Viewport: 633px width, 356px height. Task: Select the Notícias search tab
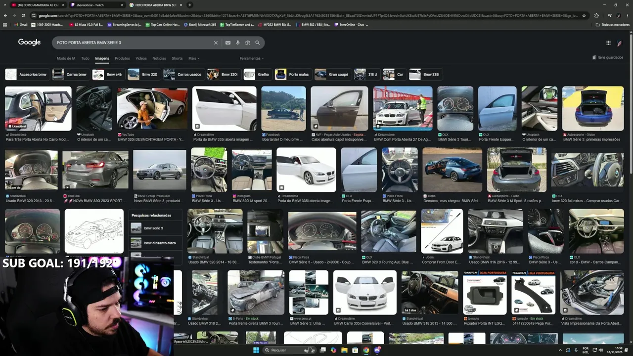tap(159, 58)
